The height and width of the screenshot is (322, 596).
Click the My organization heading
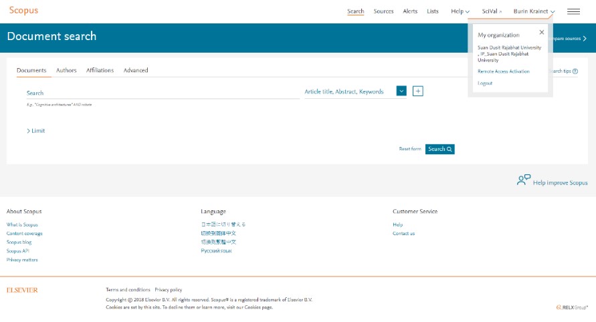(x=498, y=35)
